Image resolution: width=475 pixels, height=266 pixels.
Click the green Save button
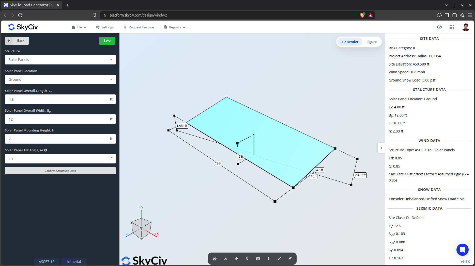107,41
